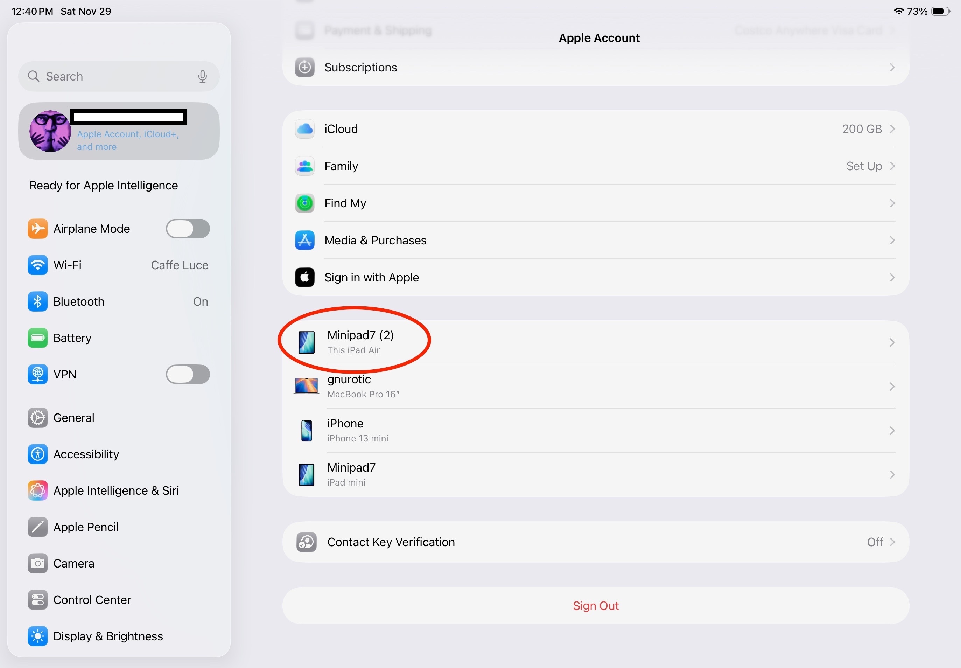Tap the red Sign Out button
The image size is (961, 668).
click(x=595, y=606)
